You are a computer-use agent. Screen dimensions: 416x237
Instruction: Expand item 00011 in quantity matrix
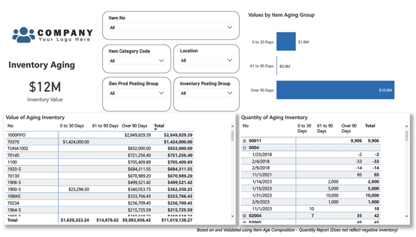tap(244, 141)
